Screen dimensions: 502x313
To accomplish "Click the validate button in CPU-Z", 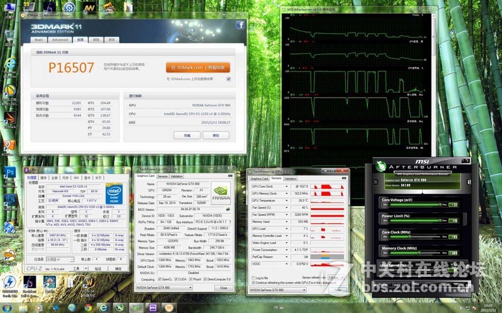I will [98, 269].
